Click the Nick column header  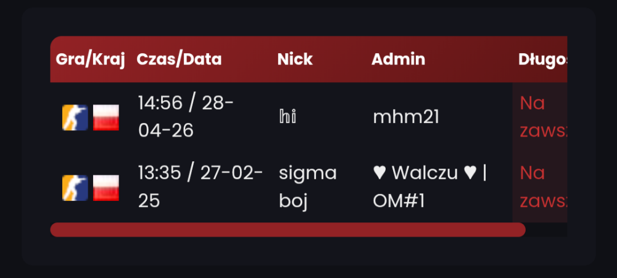[295, 59]
